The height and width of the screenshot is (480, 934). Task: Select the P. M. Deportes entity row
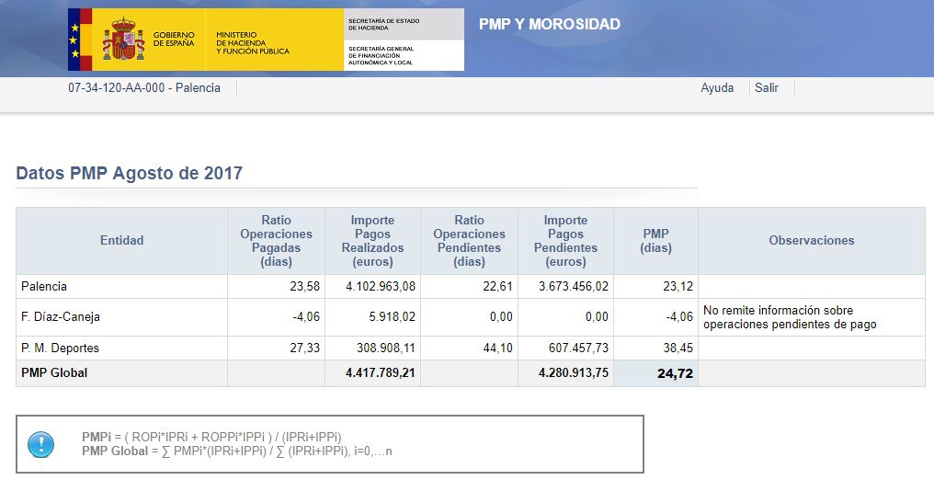click(x=60, y=349)
